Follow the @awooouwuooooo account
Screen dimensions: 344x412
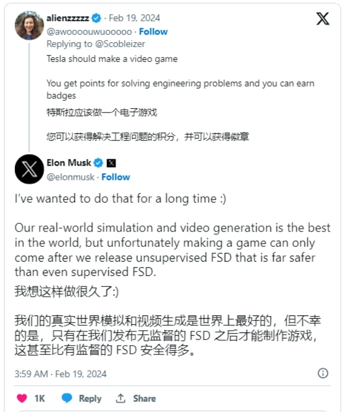pyautogui.click(x=153, y=32)
